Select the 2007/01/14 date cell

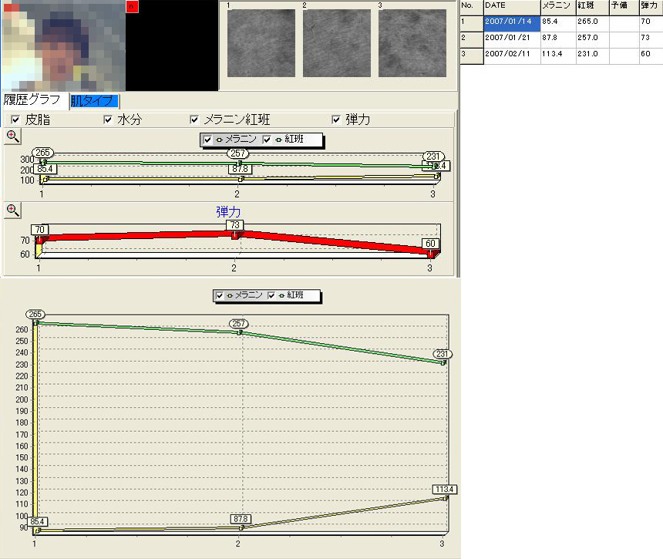pyautogui.click(x=512, y=23)
